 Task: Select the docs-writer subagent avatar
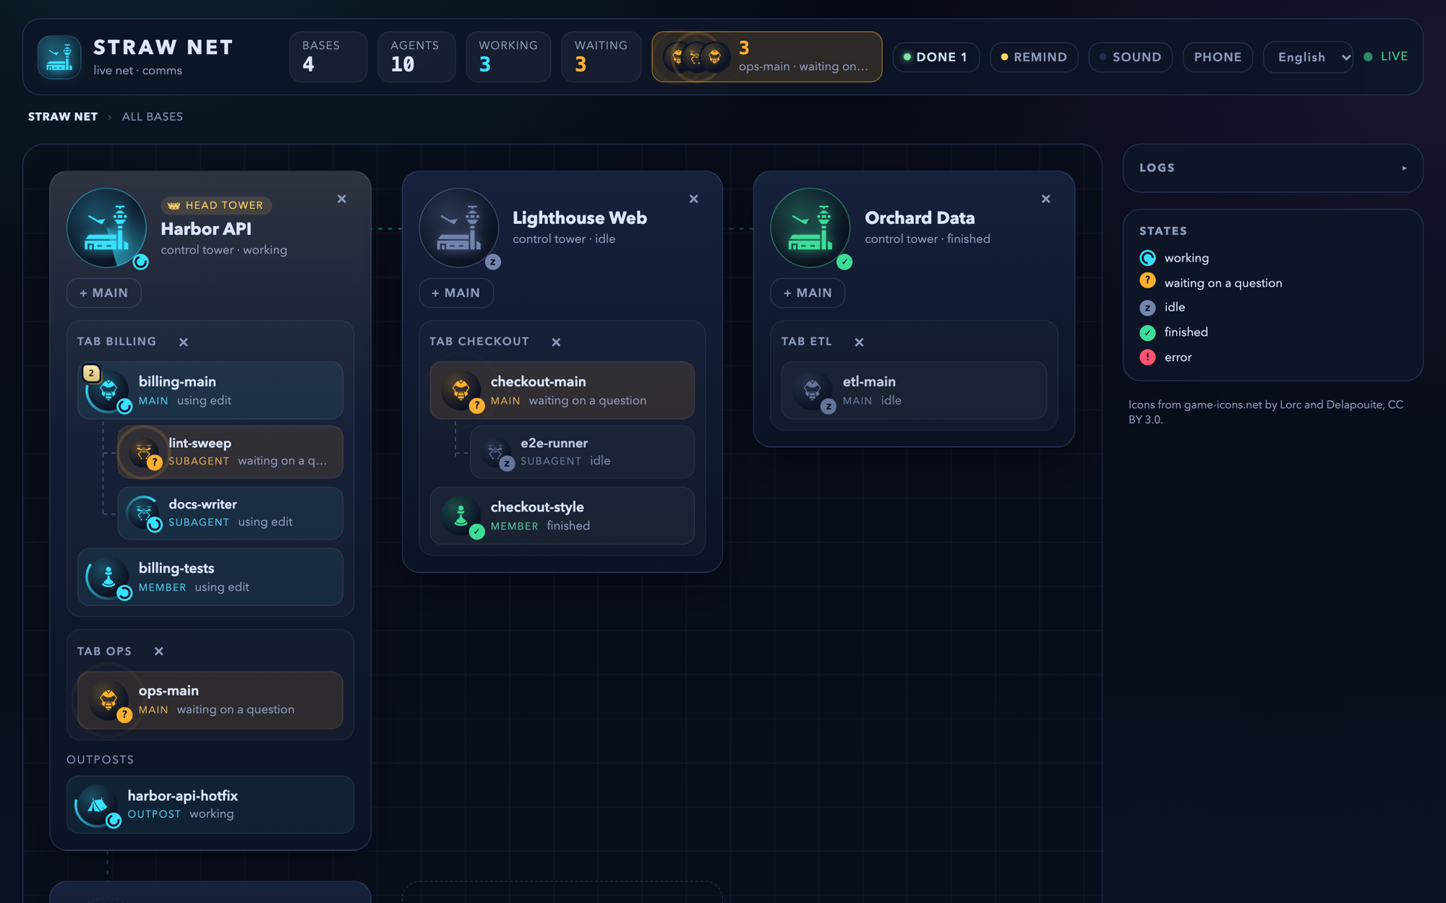click(x=143, y=513)
